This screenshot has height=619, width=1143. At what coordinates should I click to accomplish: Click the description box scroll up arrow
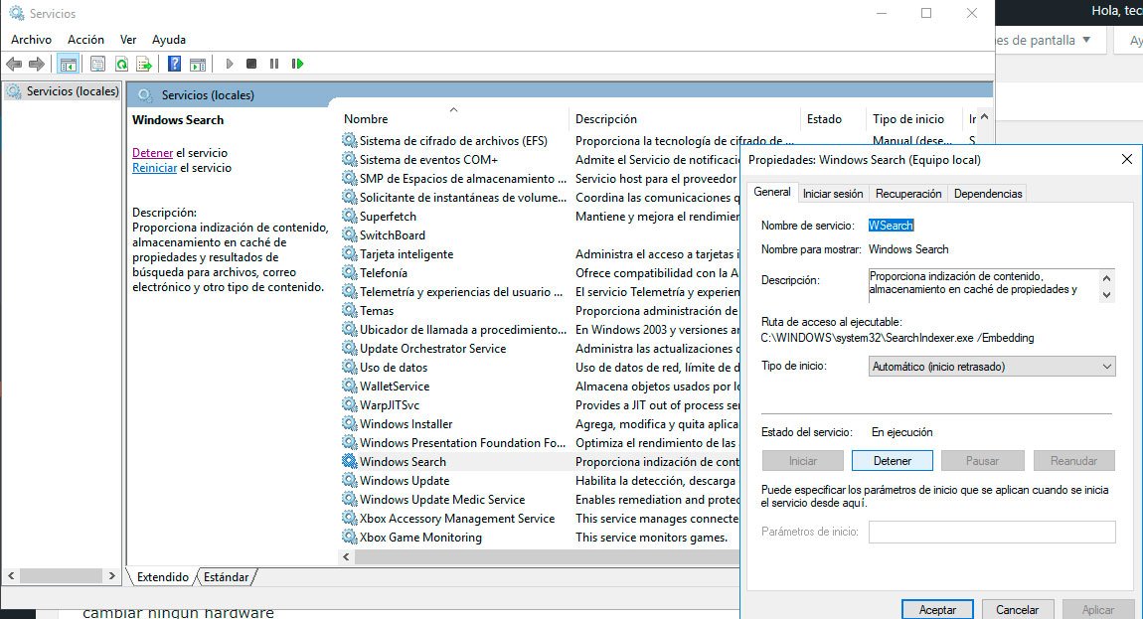(1106, 278)
